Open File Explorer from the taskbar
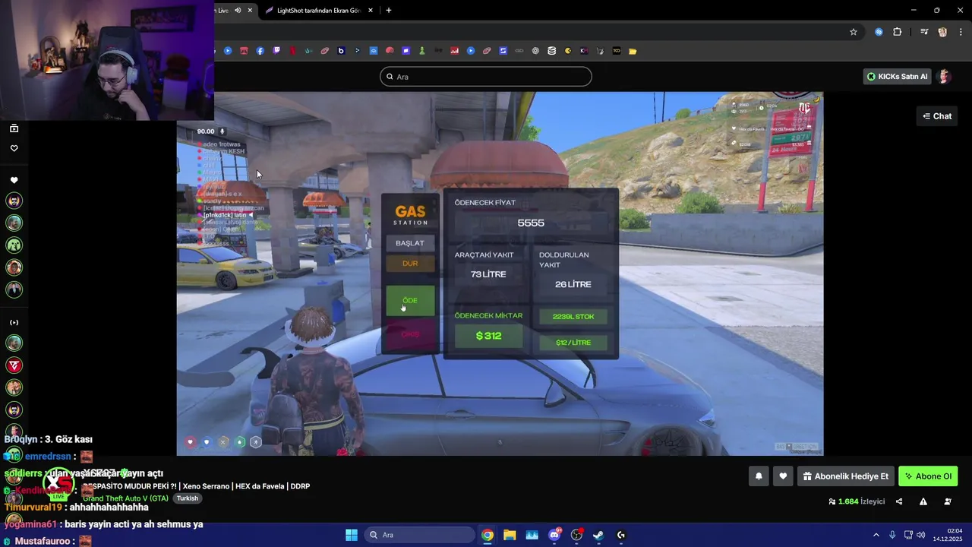This screenshot has width=972, height=547. [510, 535]
